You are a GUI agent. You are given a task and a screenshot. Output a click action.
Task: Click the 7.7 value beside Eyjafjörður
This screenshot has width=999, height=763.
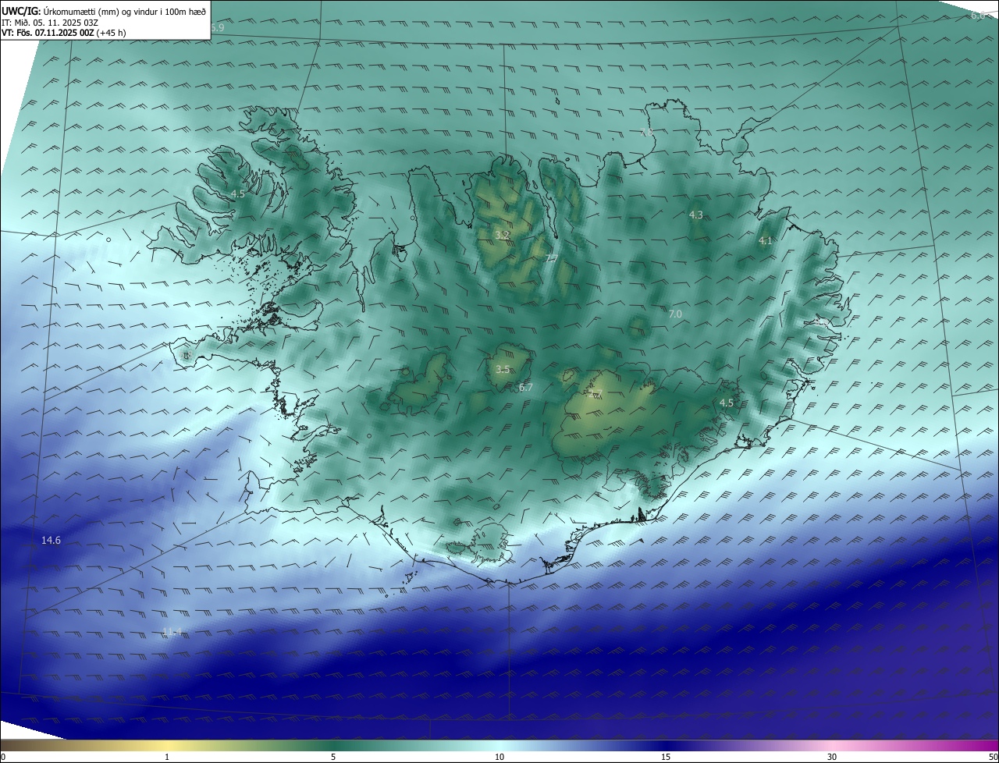[552, 258]
